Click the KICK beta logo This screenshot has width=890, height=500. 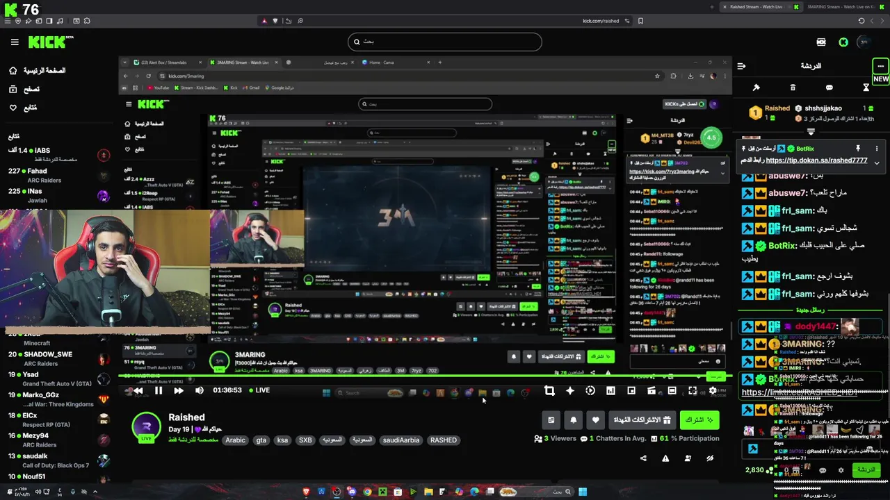click(x=51, y=42)
